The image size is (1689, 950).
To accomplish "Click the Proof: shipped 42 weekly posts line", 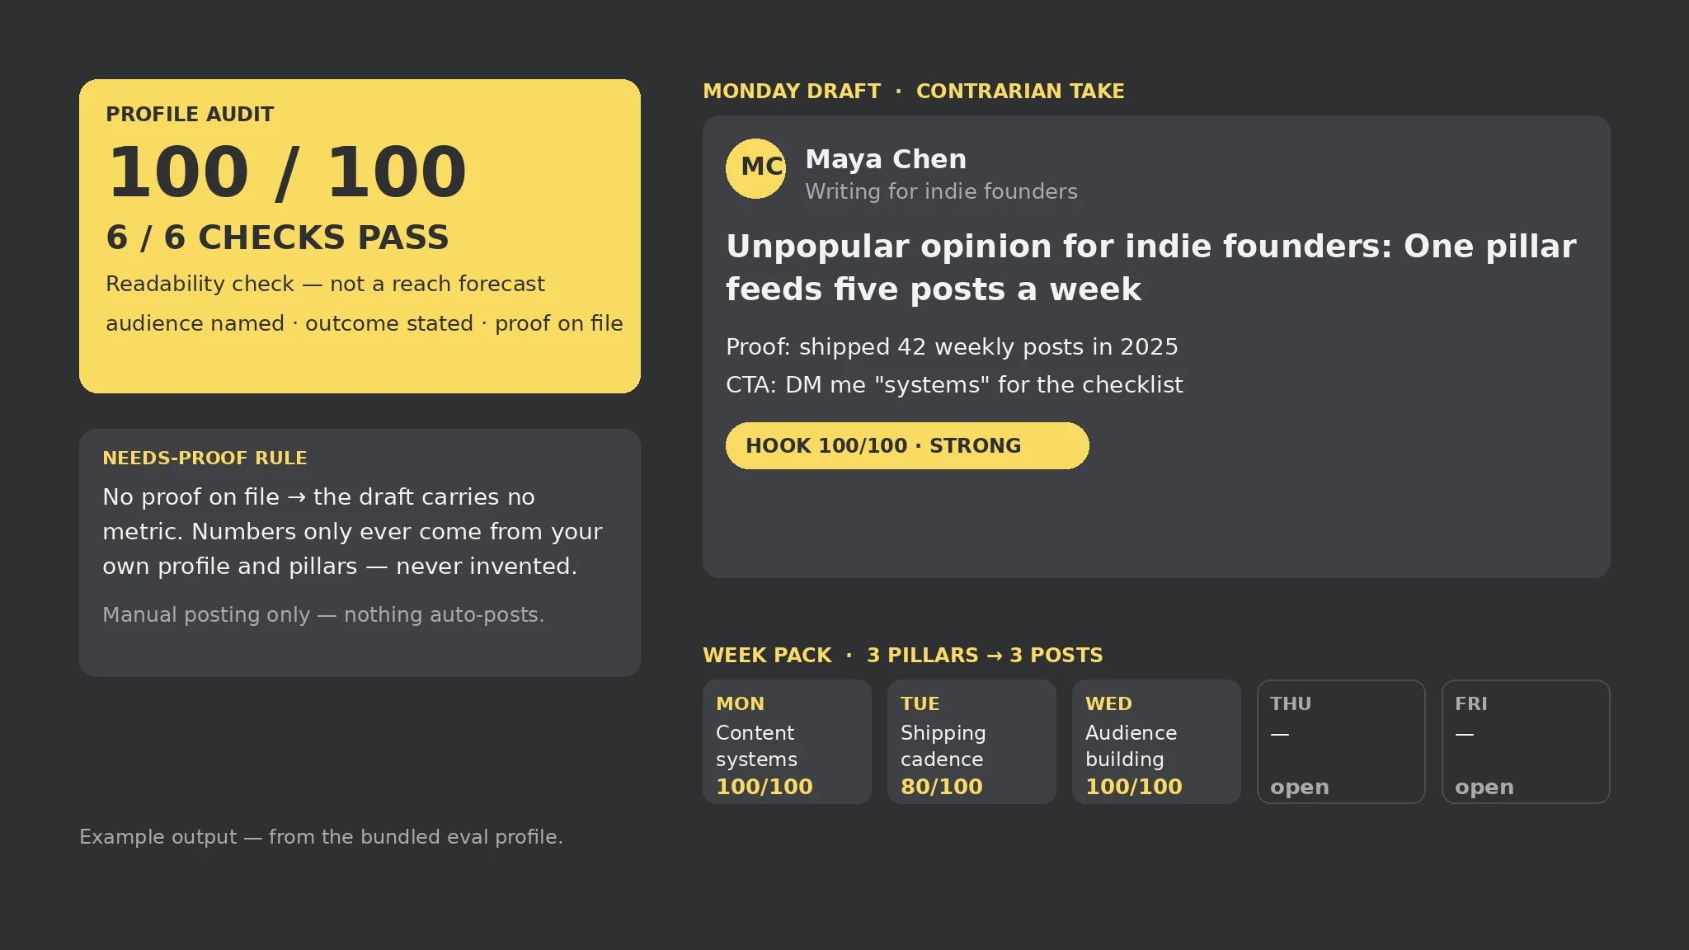I will pos(952,346).
